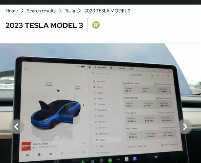
Task: Click the Home breadcrumb link
Action: coord(12,11)
